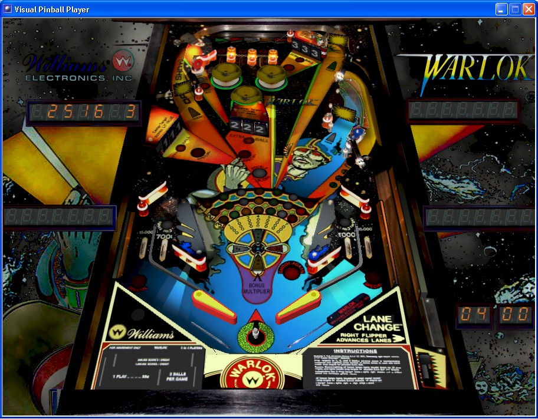Viewport: 538px width, 419px height.
Task: Click the blank score display under the WARLOK logo
Action: pyautogui.click(x=462, y=110)
